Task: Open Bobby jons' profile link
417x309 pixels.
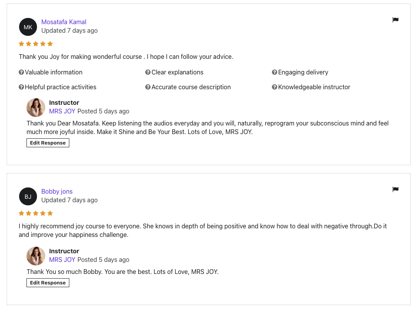Action: point(57,191)
